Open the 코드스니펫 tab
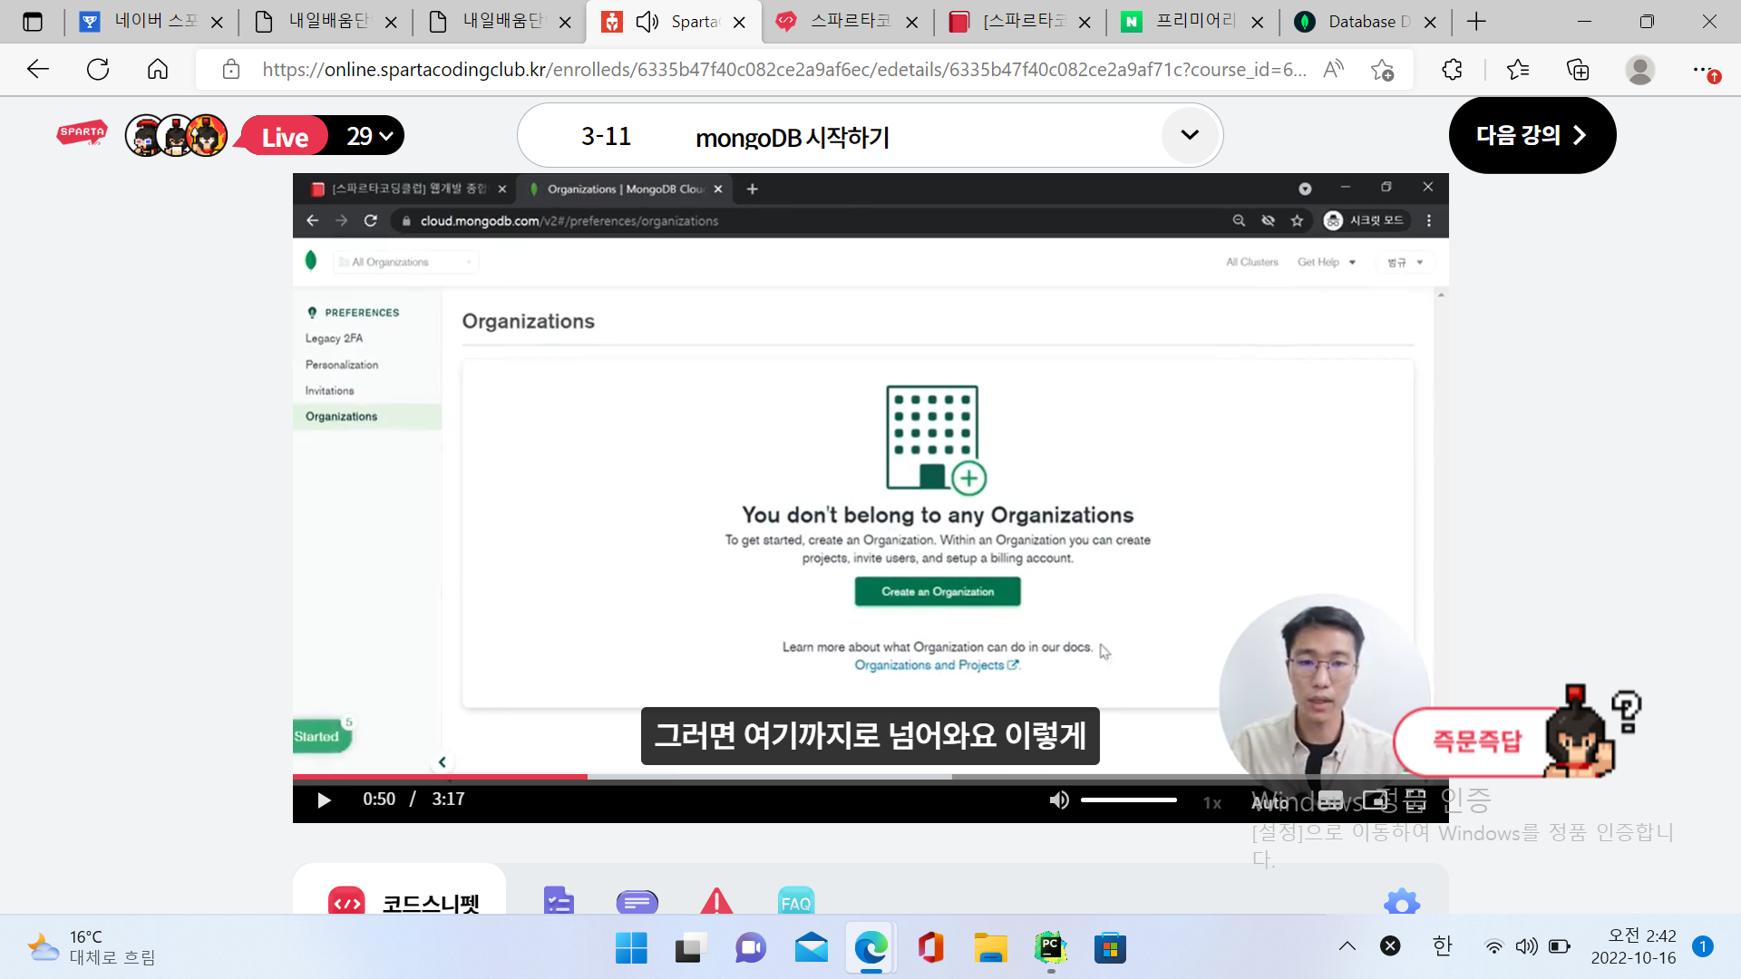Image resolution: width=1741 pixels, height=979 pixels. click(x=404, y=903)
